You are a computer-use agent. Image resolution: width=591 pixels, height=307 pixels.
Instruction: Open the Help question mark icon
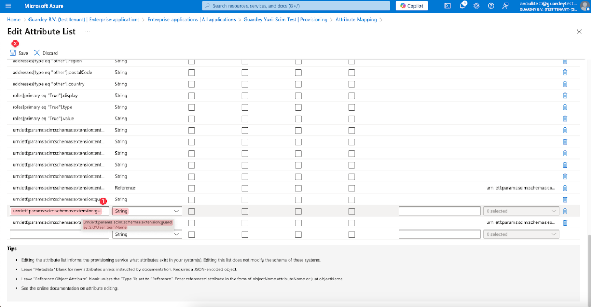coord(491,5)
